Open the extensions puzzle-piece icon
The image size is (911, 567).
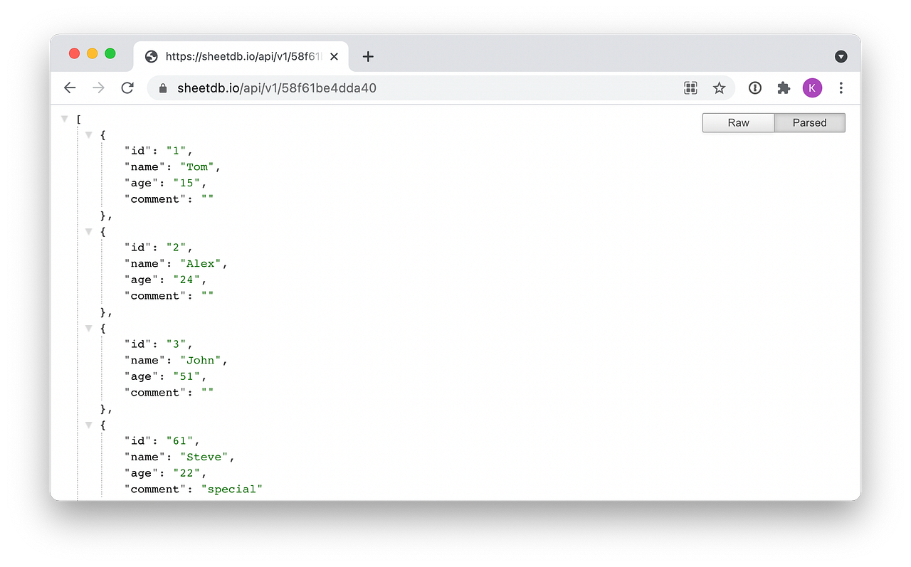pyautogui.click(x=784, y=88)
